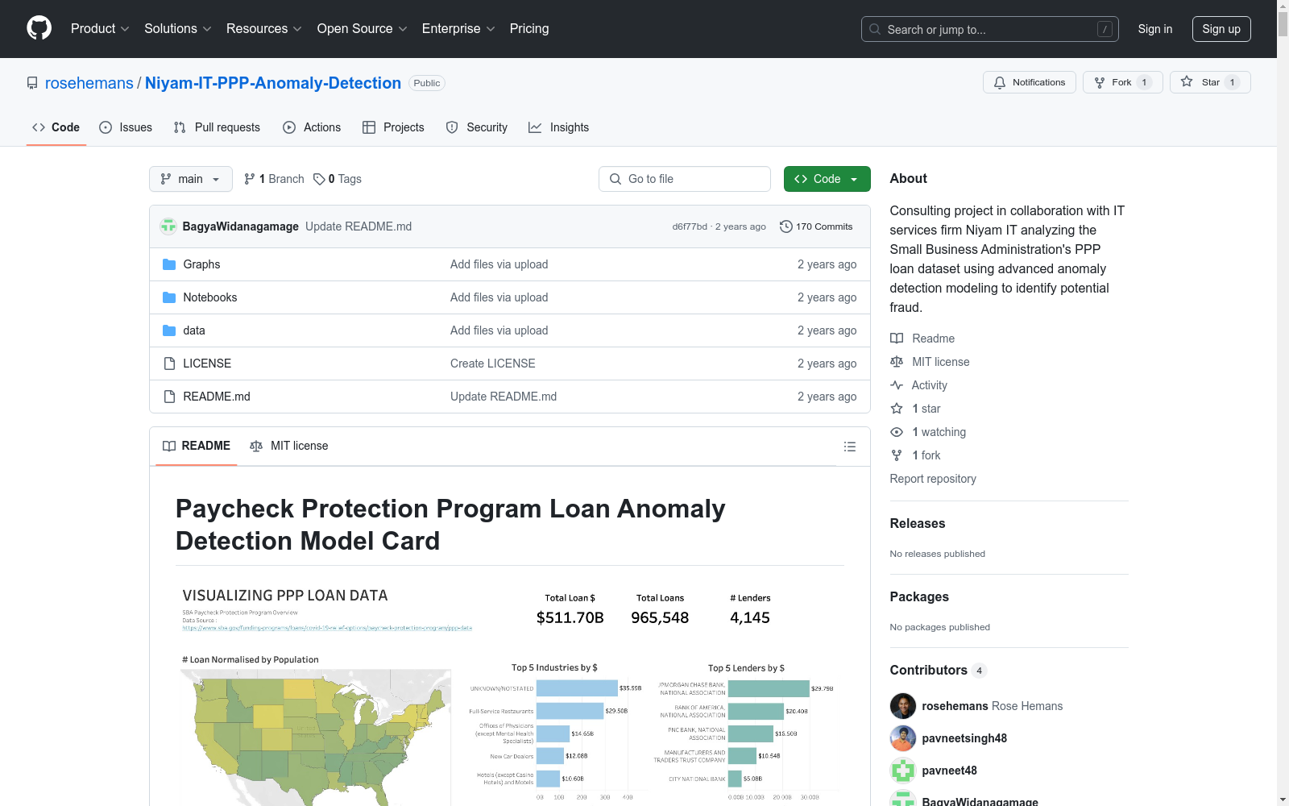Switch to the Projects tab
1289x806 pixels.
point(393,127)
